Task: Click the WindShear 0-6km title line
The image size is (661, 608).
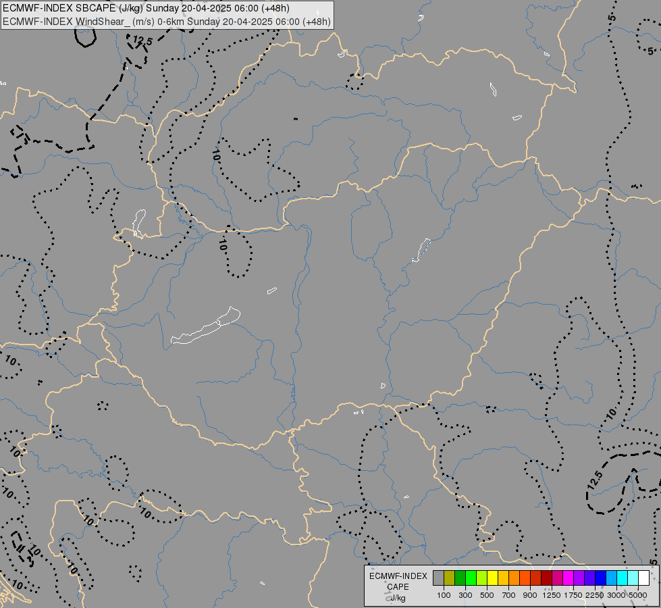Action: click(167, 22)
